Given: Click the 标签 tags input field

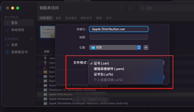Looking at the screenshot, I should point(119,37).
